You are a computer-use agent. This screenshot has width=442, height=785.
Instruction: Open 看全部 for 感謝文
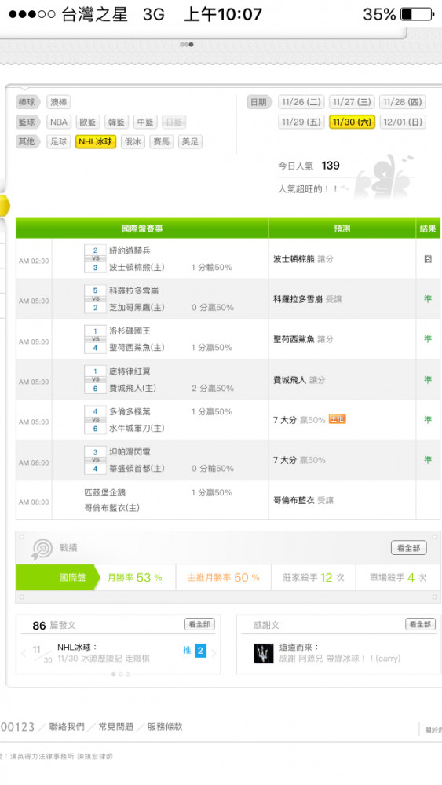(420, 624)
